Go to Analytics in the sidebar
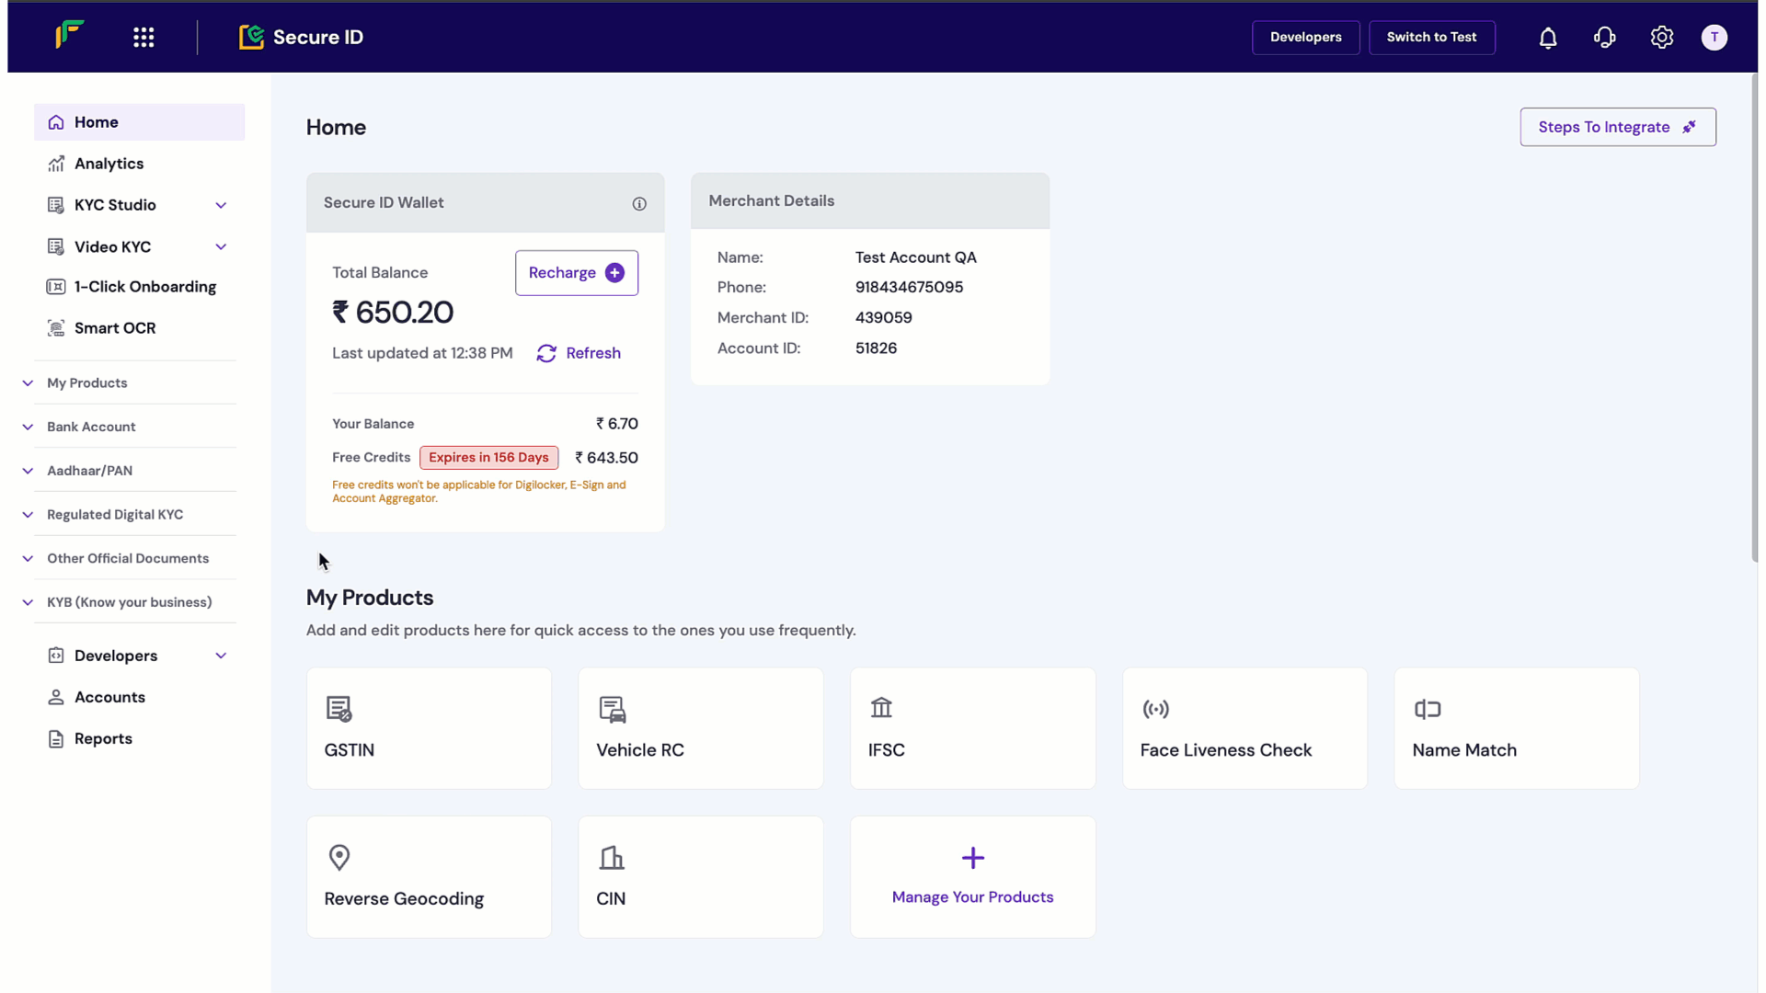The height and width of the screenshot is (993, 1766). (109, 164)
